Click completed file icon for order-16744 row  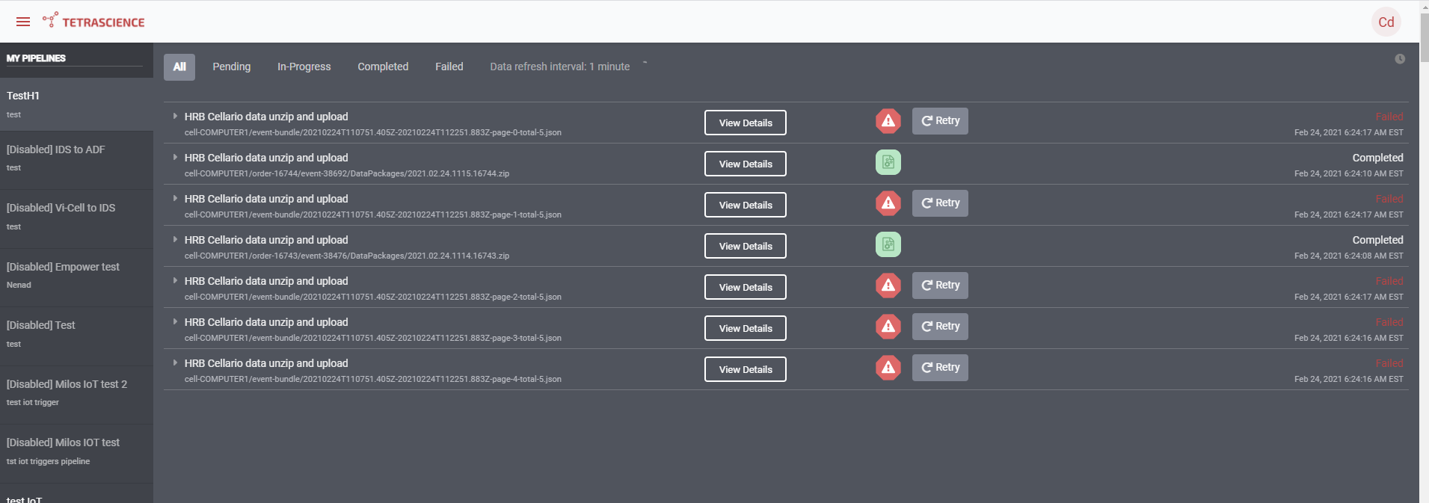888,162
